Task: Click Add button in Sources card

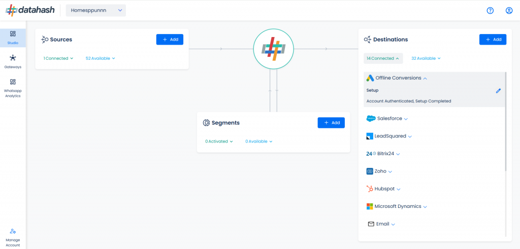Action: click(170, 40)
